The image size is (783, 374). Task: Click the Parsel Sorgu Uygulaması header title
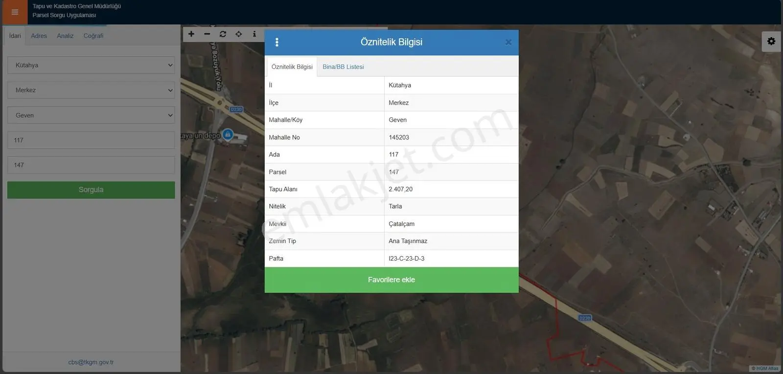[64, 15]
